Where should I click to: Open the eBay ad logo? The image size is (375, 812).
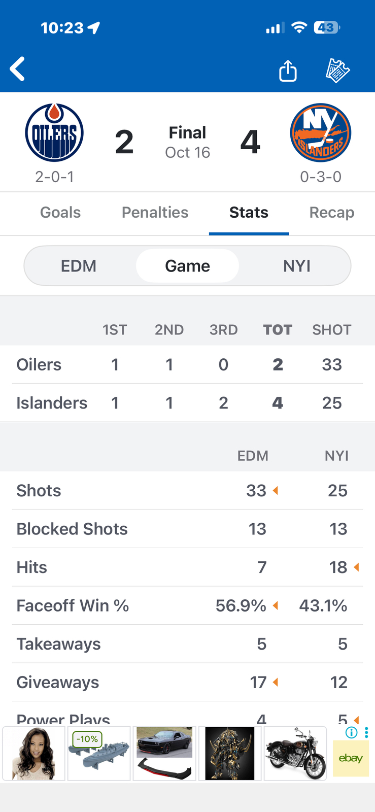tap(351, 758)
